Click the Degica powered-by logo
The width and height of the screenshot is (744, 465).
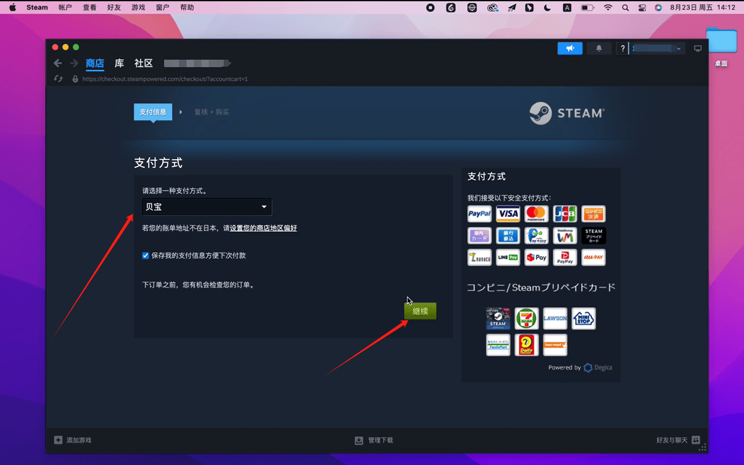598,368
